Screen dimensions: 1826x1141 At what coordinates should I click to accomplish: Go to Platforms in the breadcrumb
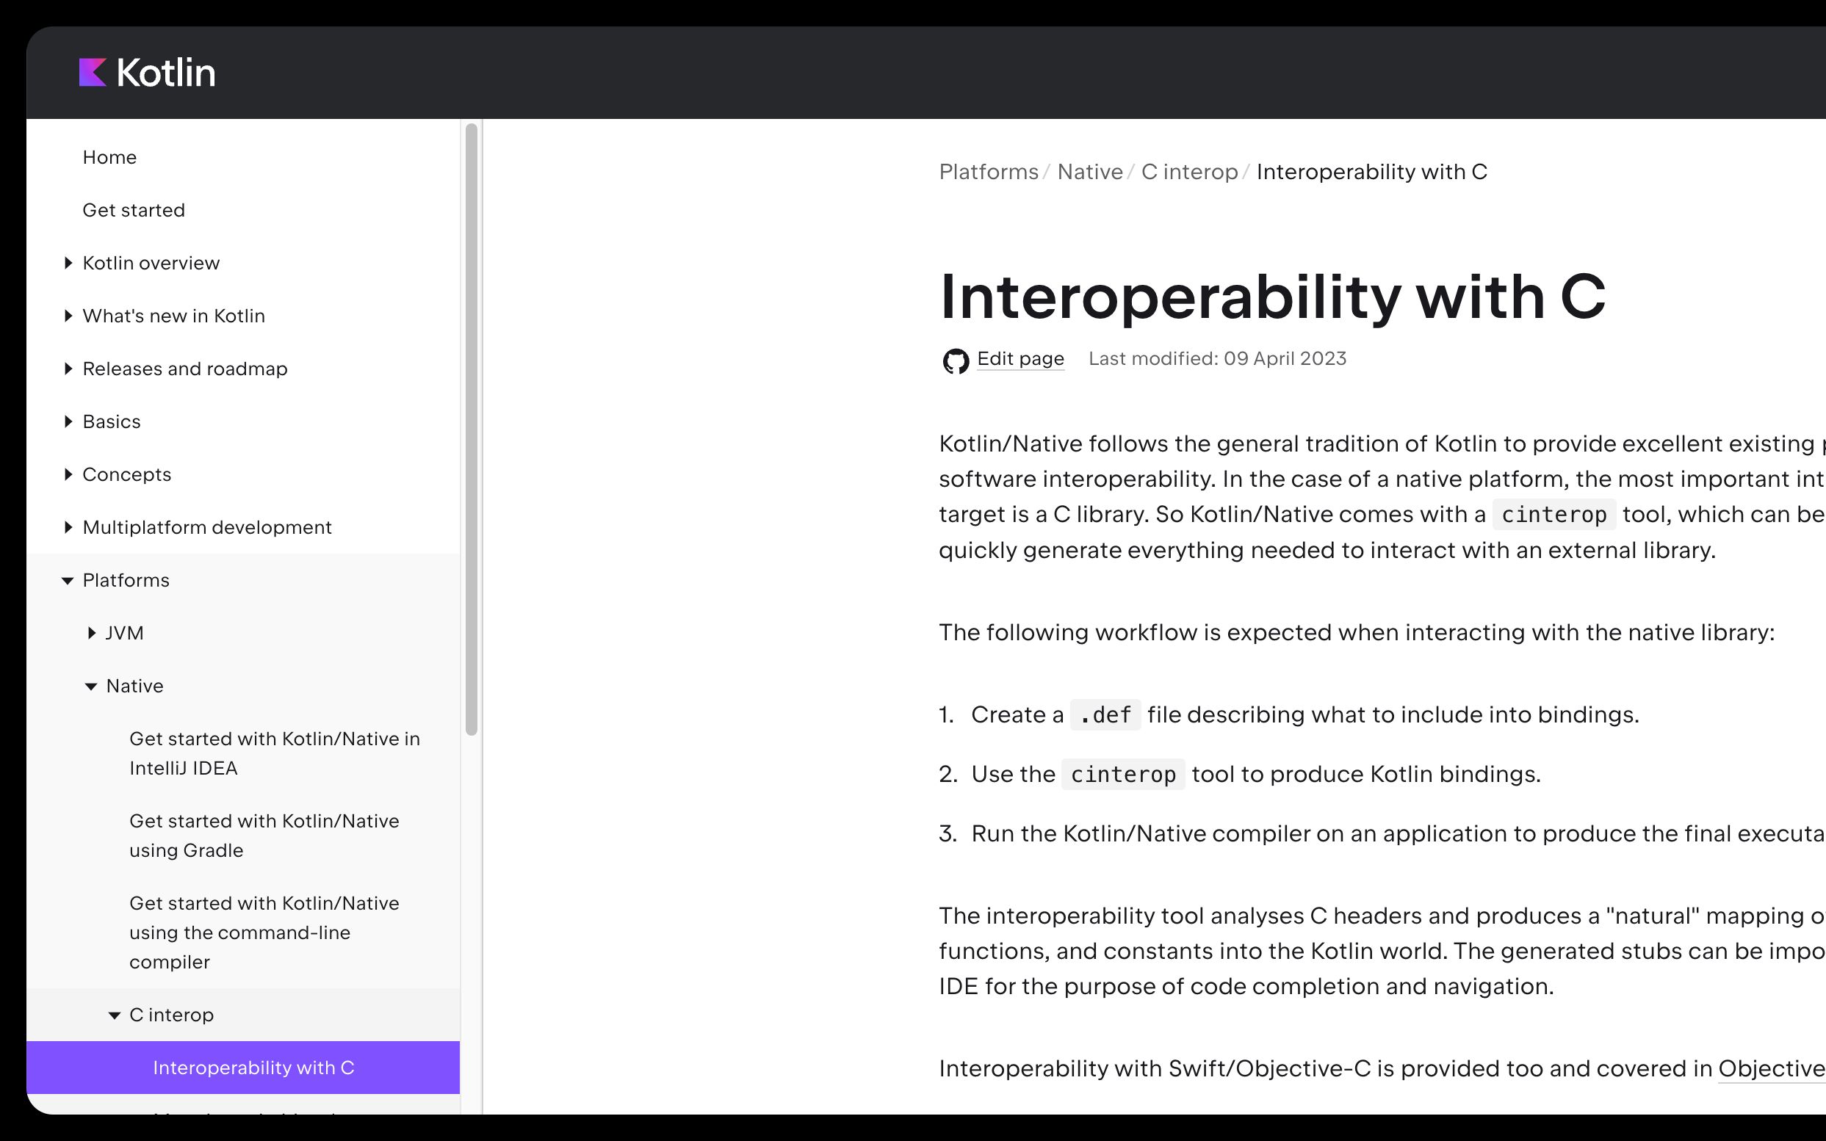click(x=988, y=172)
